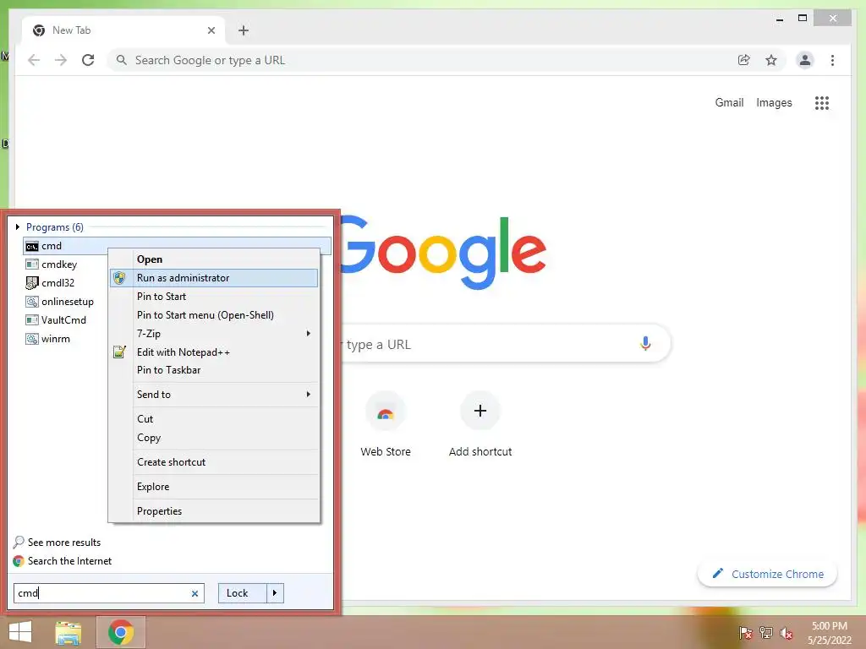866x649 pixels.
Task: Open the Gmail link
Action: pyautogui.click(x=729, y=102)
